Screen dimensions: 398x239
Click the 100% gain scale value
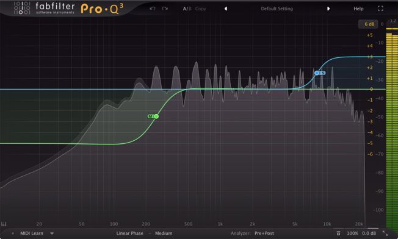coord(352,233)
